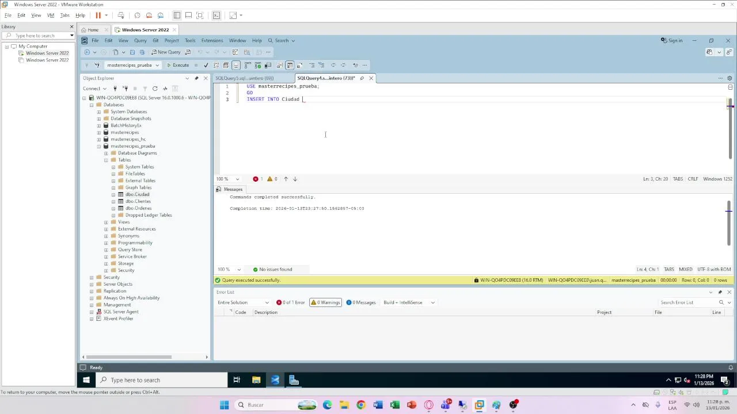Image resolution: width=737 pixels, height=414 pixels.
Task: Open the File menu in SSMS
Action: coord(95,41)
